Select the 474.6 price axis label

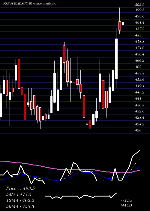tap(140, 48)
